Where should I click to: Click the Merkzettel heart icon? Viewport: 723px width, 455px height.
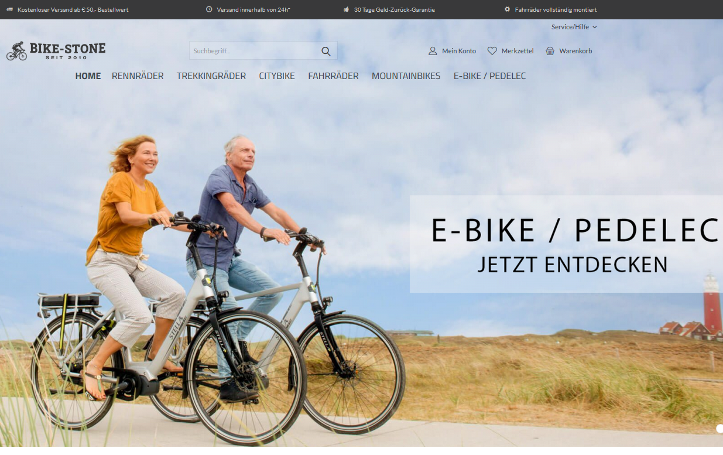tap(492, 51)
